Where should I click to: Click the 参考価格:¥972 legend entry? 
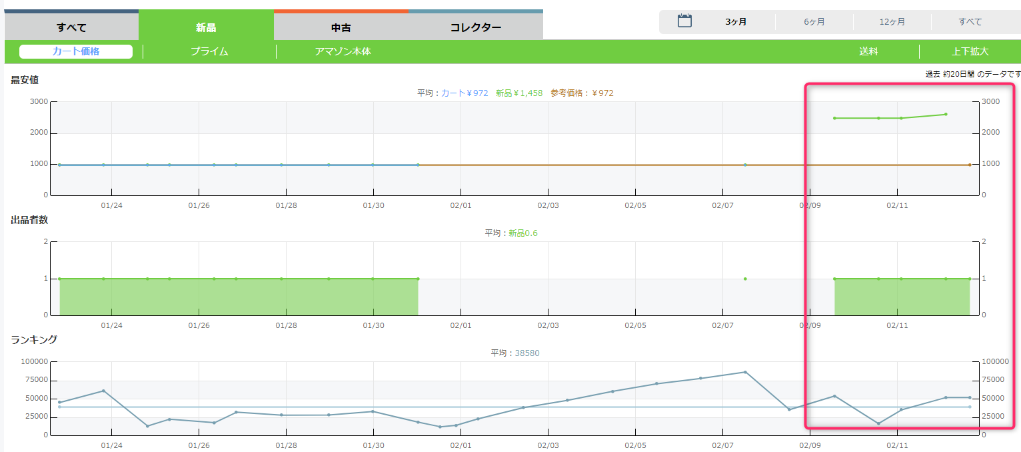[581, 93]
